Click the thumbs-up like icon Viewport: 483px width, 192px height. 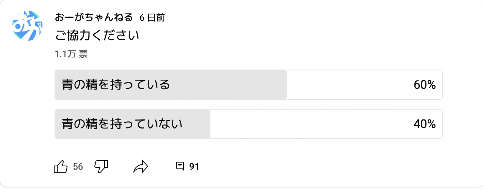pyautogui.click(x=61, y=166)
